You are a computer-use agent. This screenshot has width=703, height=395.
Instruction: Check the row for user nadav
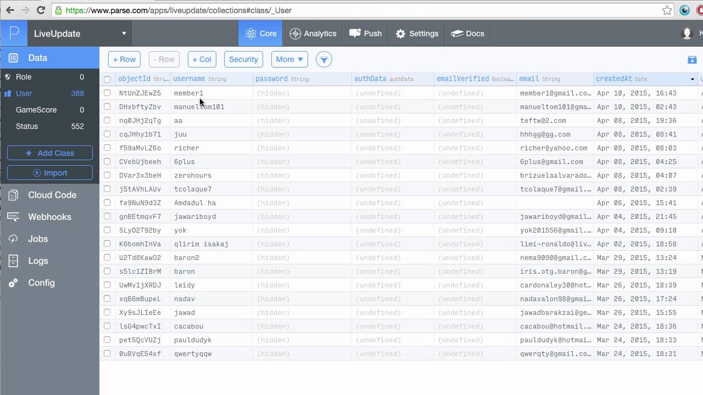107,298
